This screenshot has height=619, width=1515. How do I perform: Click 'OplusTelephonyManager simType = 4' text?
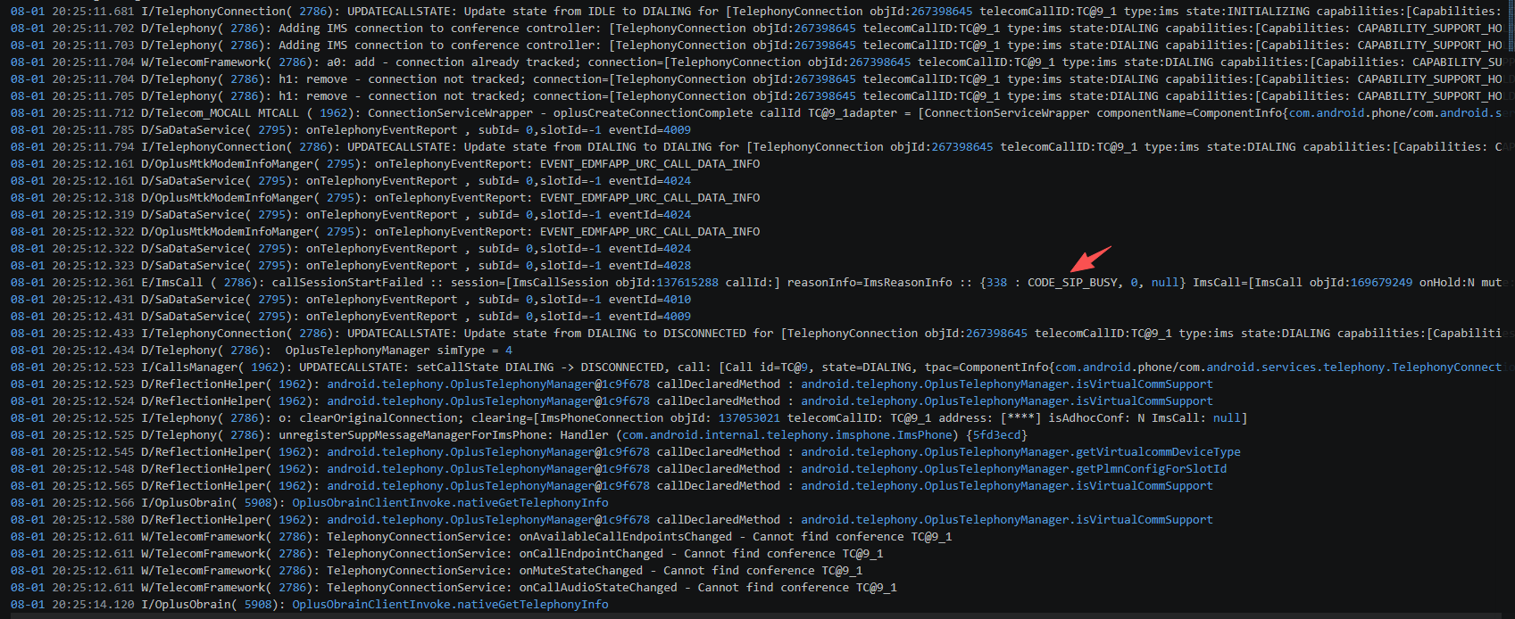[x=399, y=351]
